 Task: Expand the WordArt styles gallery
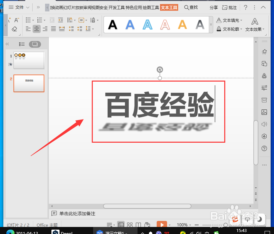click(211, 25)
